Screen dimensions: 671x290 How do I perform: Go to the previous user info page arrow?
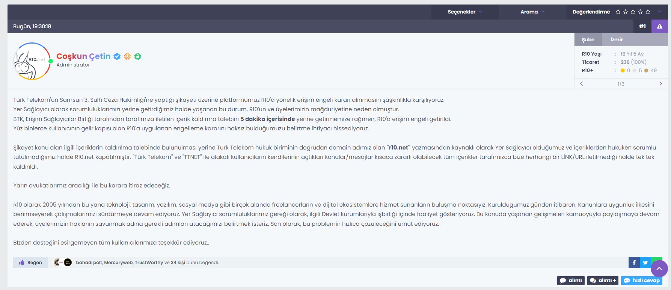[x=582, y=84]
